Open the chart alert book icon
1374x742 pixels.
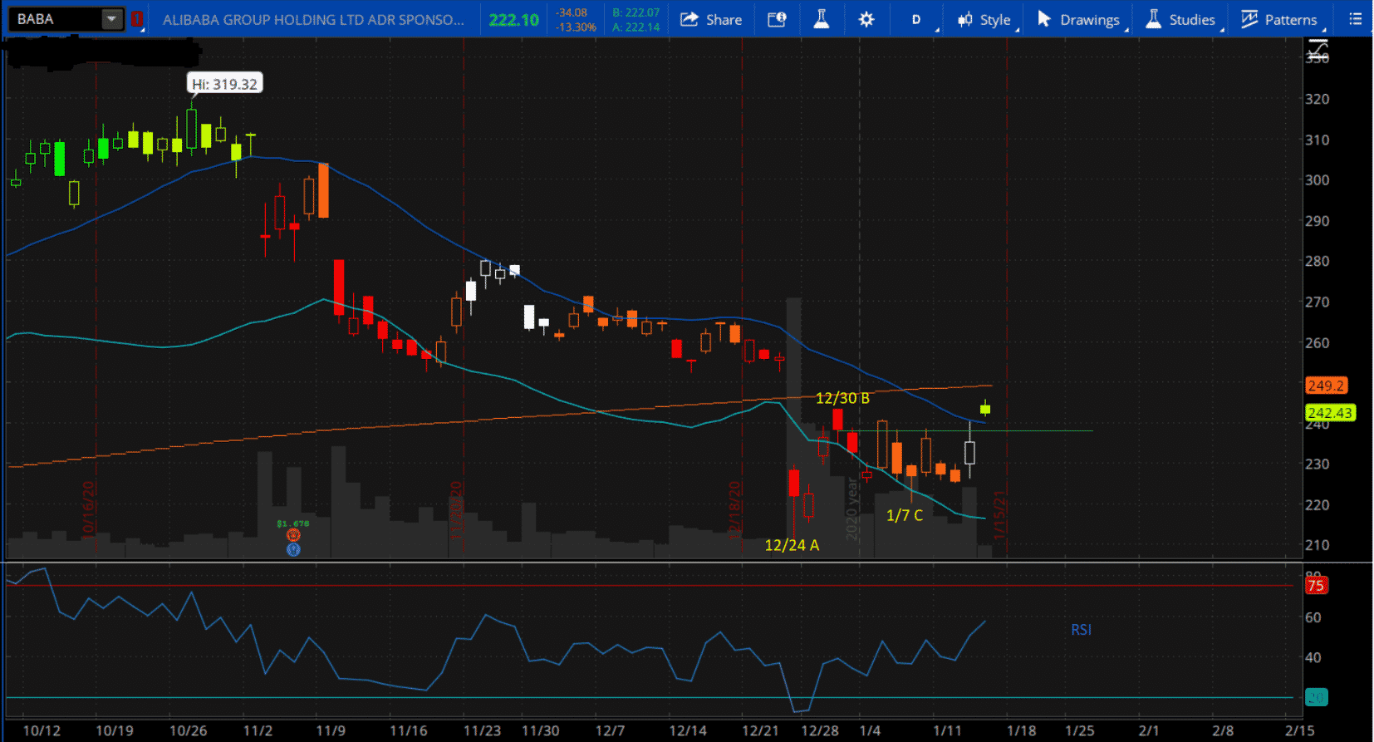[x=777, y=19]
